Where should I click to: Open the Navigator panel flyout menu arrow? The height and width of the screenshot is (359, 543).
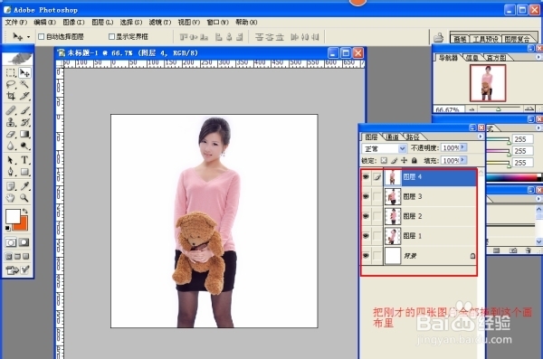538,57
